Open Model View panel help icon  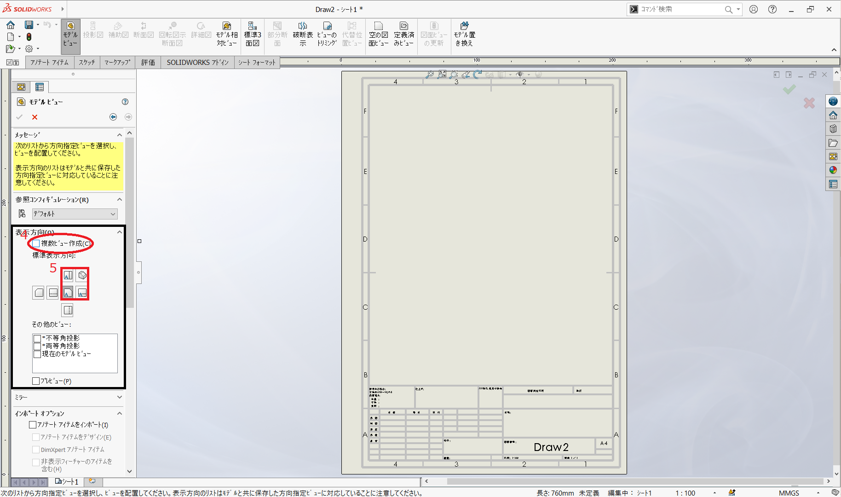pos(125,102)
